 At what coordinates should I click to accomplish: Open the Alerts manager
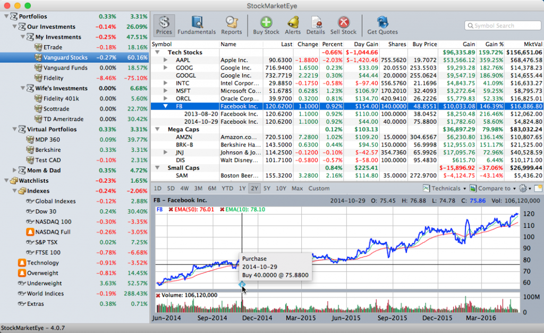coord(293,24)
